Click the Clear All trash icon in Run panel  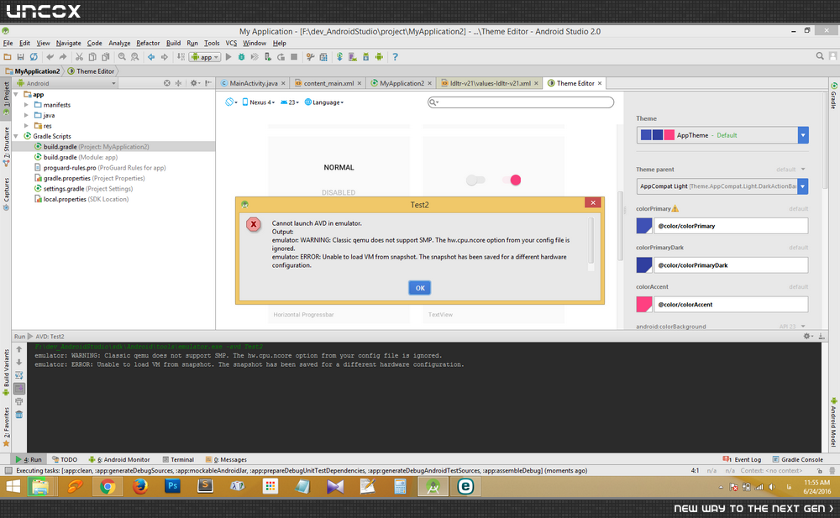[x=19, y=414]
